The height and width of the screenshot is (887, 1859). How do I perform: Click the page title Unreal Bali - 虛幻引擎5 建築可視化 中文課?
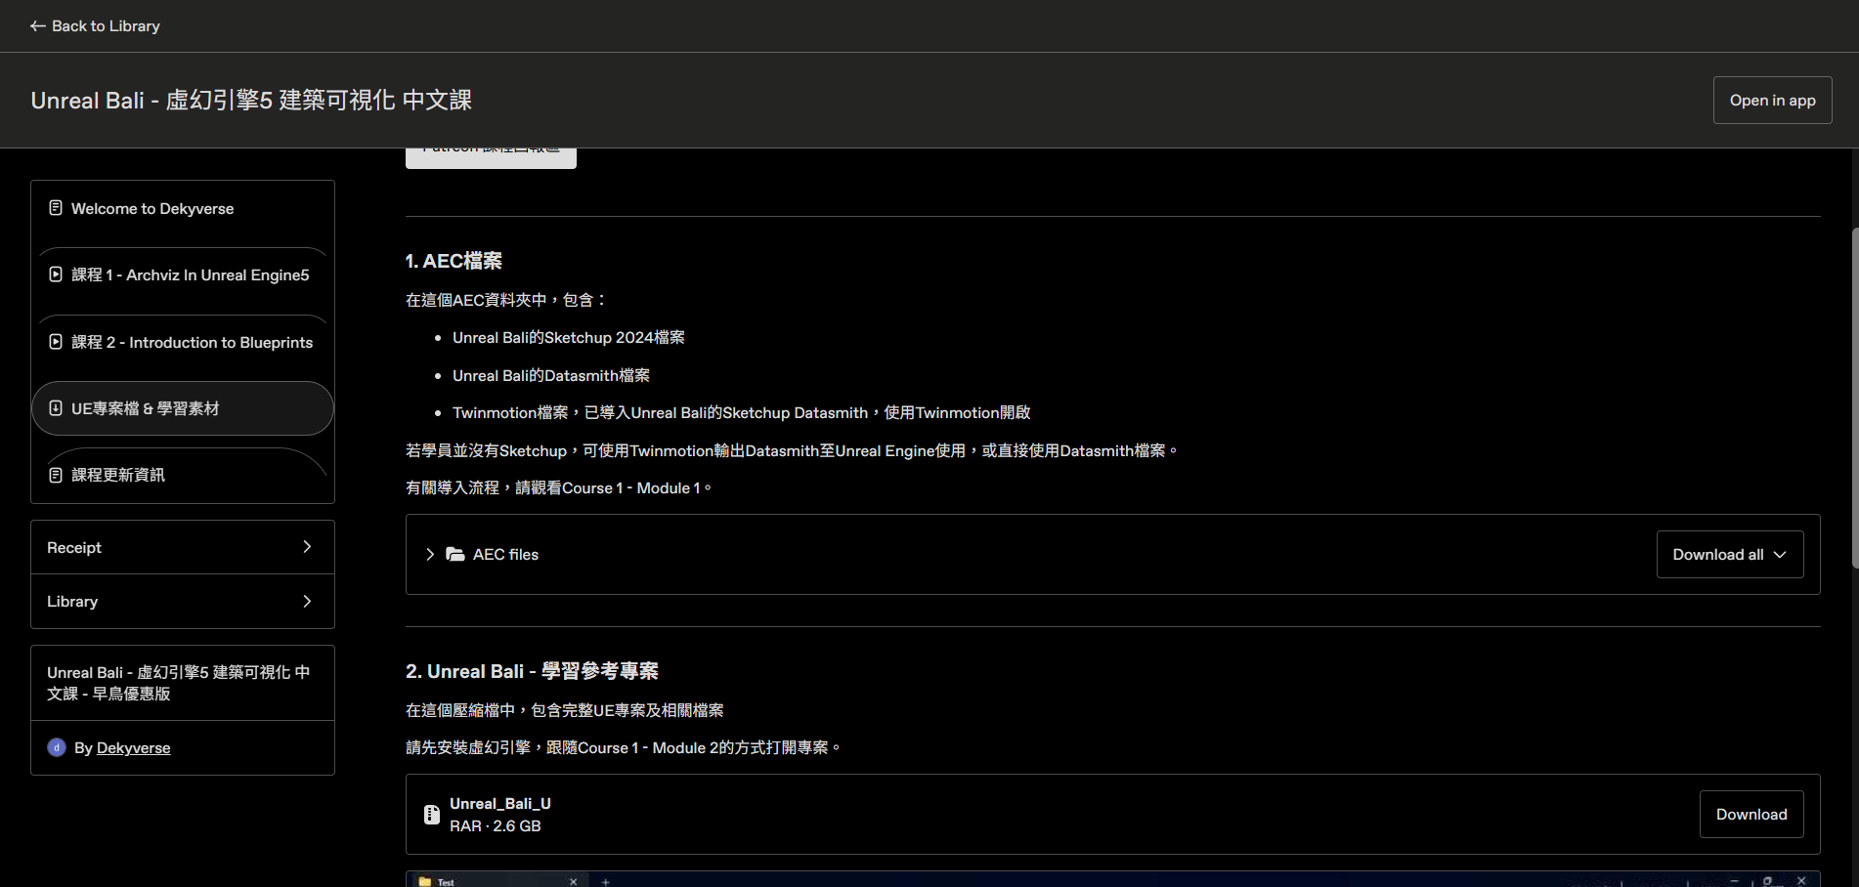point(251,101)
